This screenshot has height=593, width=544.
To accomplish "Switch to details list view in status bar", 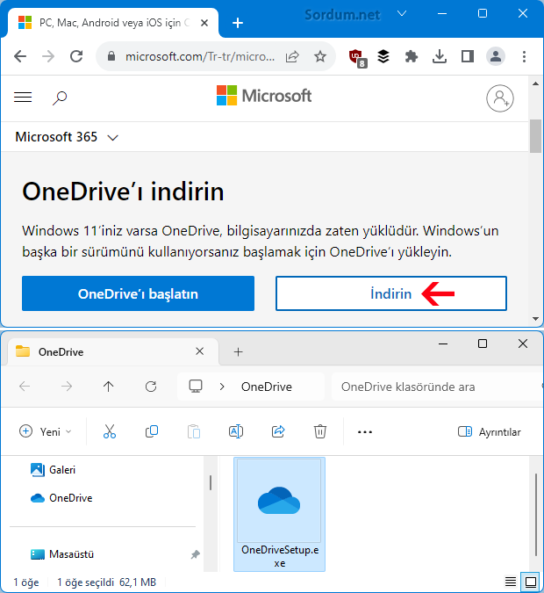I will [511, 582].
